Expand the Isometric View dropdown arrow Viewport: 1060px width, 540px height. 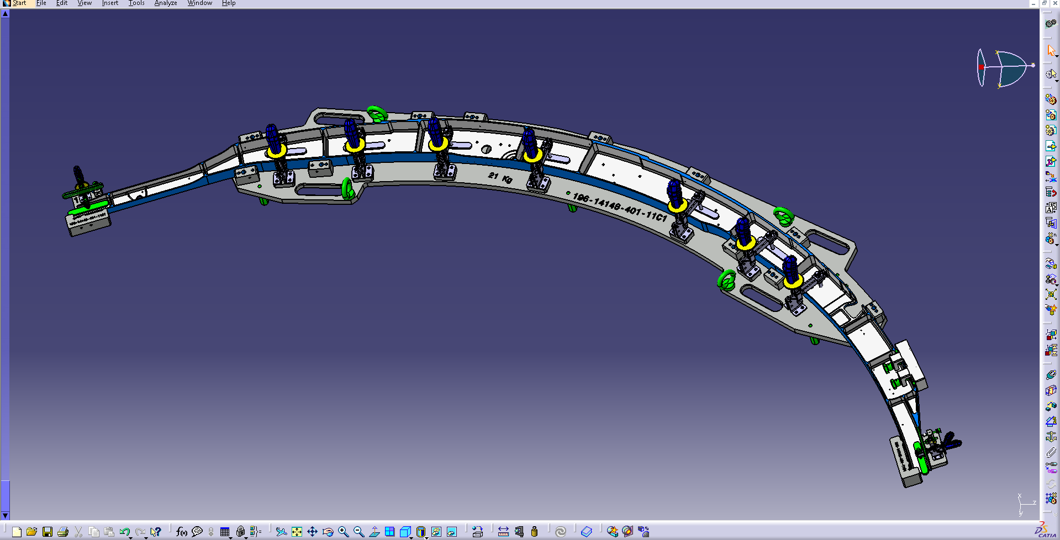412,537
